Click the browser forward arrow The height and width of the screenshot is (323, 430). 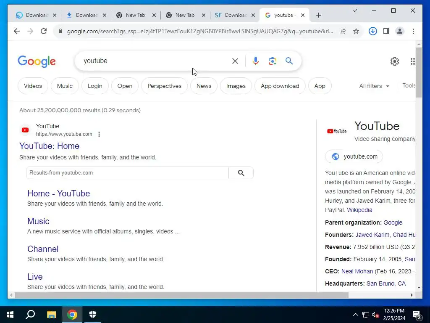(x=30, y=31)
